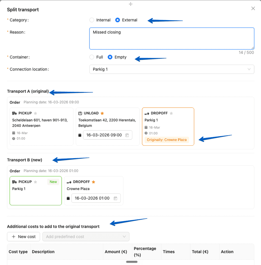The image size is (261, 265).
Task: Click the New badge on Parkig 1 pickup
Action: coord(53,182)
